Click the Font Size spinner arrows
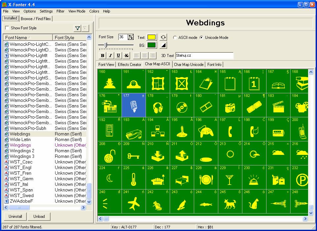Image resolution: width=317 pixels, height=231 pixels. (x=131, y=37)
